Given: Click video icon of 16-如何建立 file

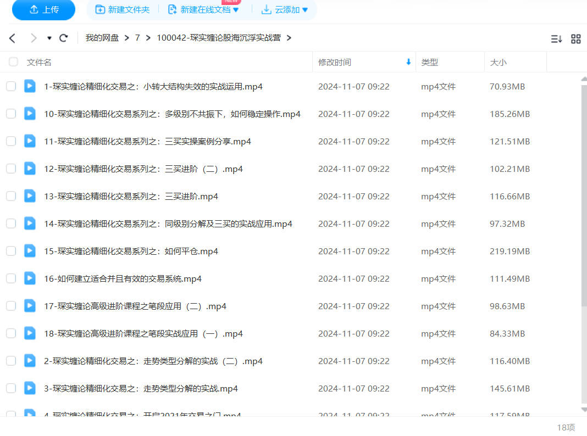Looking at the screenshot, I should pyautogui.click(x=30, y=278).
